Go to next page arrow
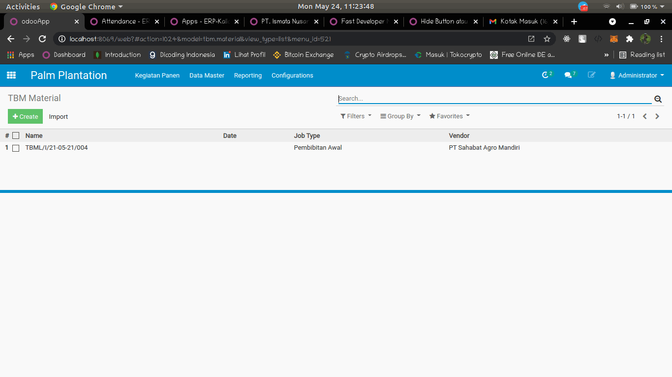The height and width of the screenshot is (377, 672). (x=657, y=116)
